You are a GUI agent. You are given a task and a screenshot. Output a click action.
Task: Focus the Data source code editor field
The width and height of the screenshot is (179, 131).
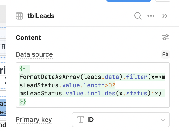point(93,85)
